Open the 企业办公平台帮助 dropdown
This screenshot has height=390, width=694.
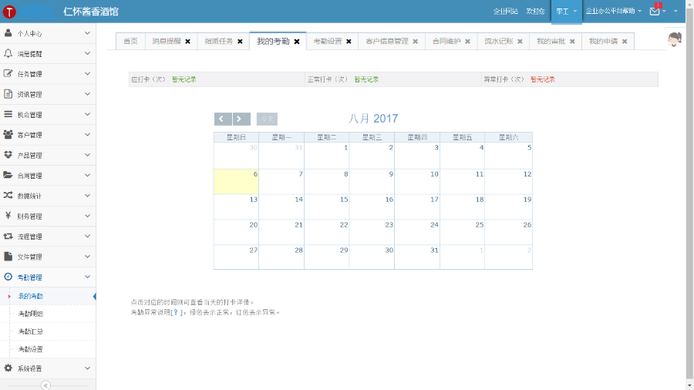pyautogui.click(x=614, y=12)
